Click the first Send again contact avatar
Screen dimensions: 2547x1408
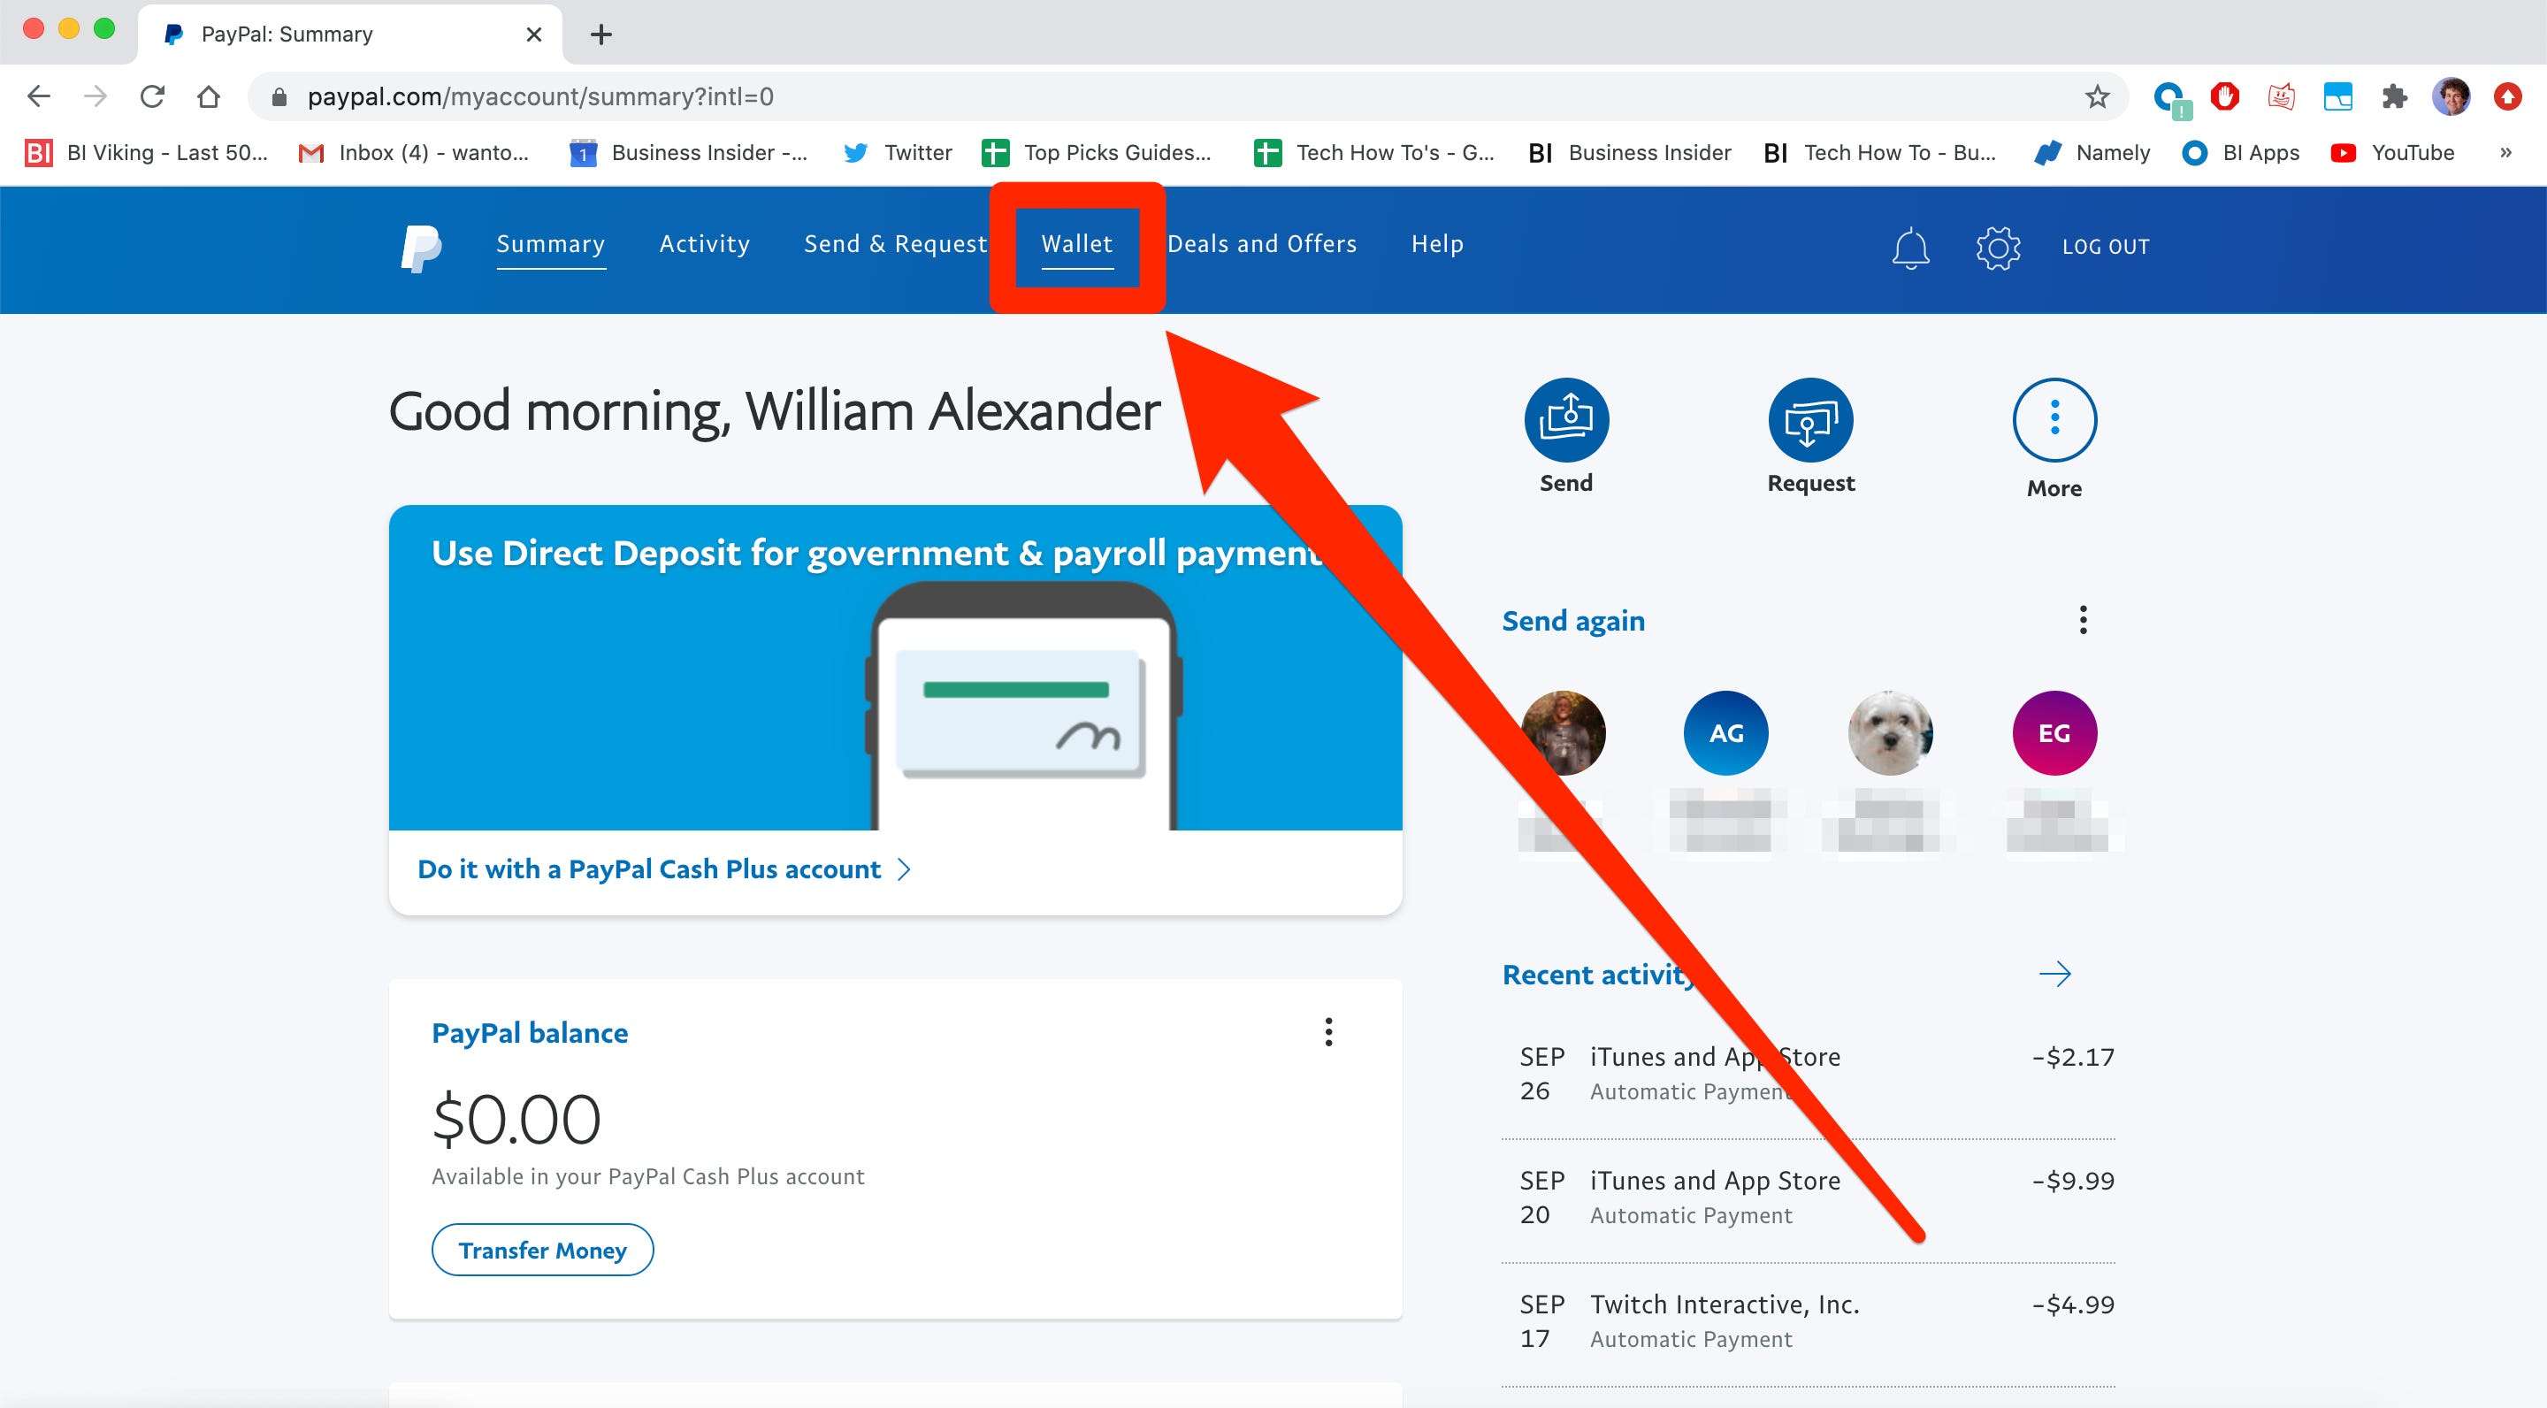pos(1562,730)
